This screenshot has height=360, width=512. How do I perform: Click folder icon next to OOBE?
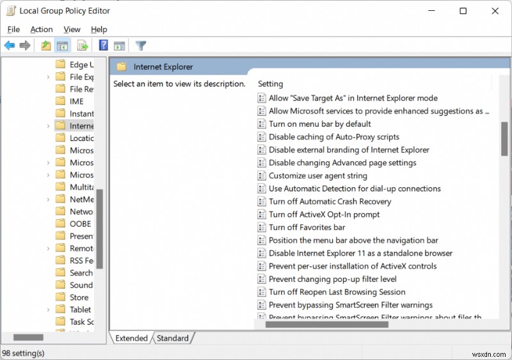pyautogui.click(x=60, y=224)
